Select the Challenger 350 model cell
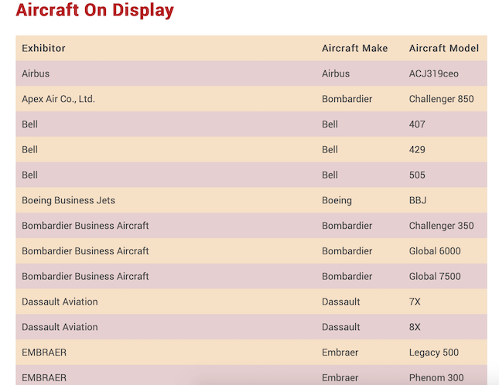 coord(441,226)
